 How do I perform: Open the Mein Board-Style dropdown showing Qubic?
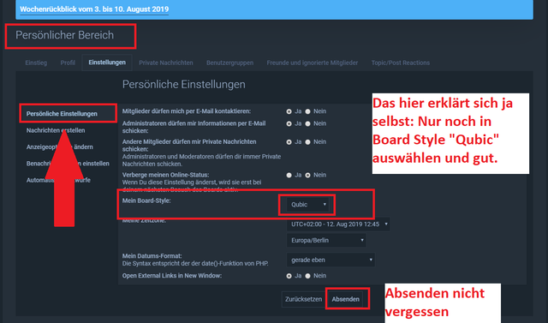pyautogui.click(x=307, y=205)
